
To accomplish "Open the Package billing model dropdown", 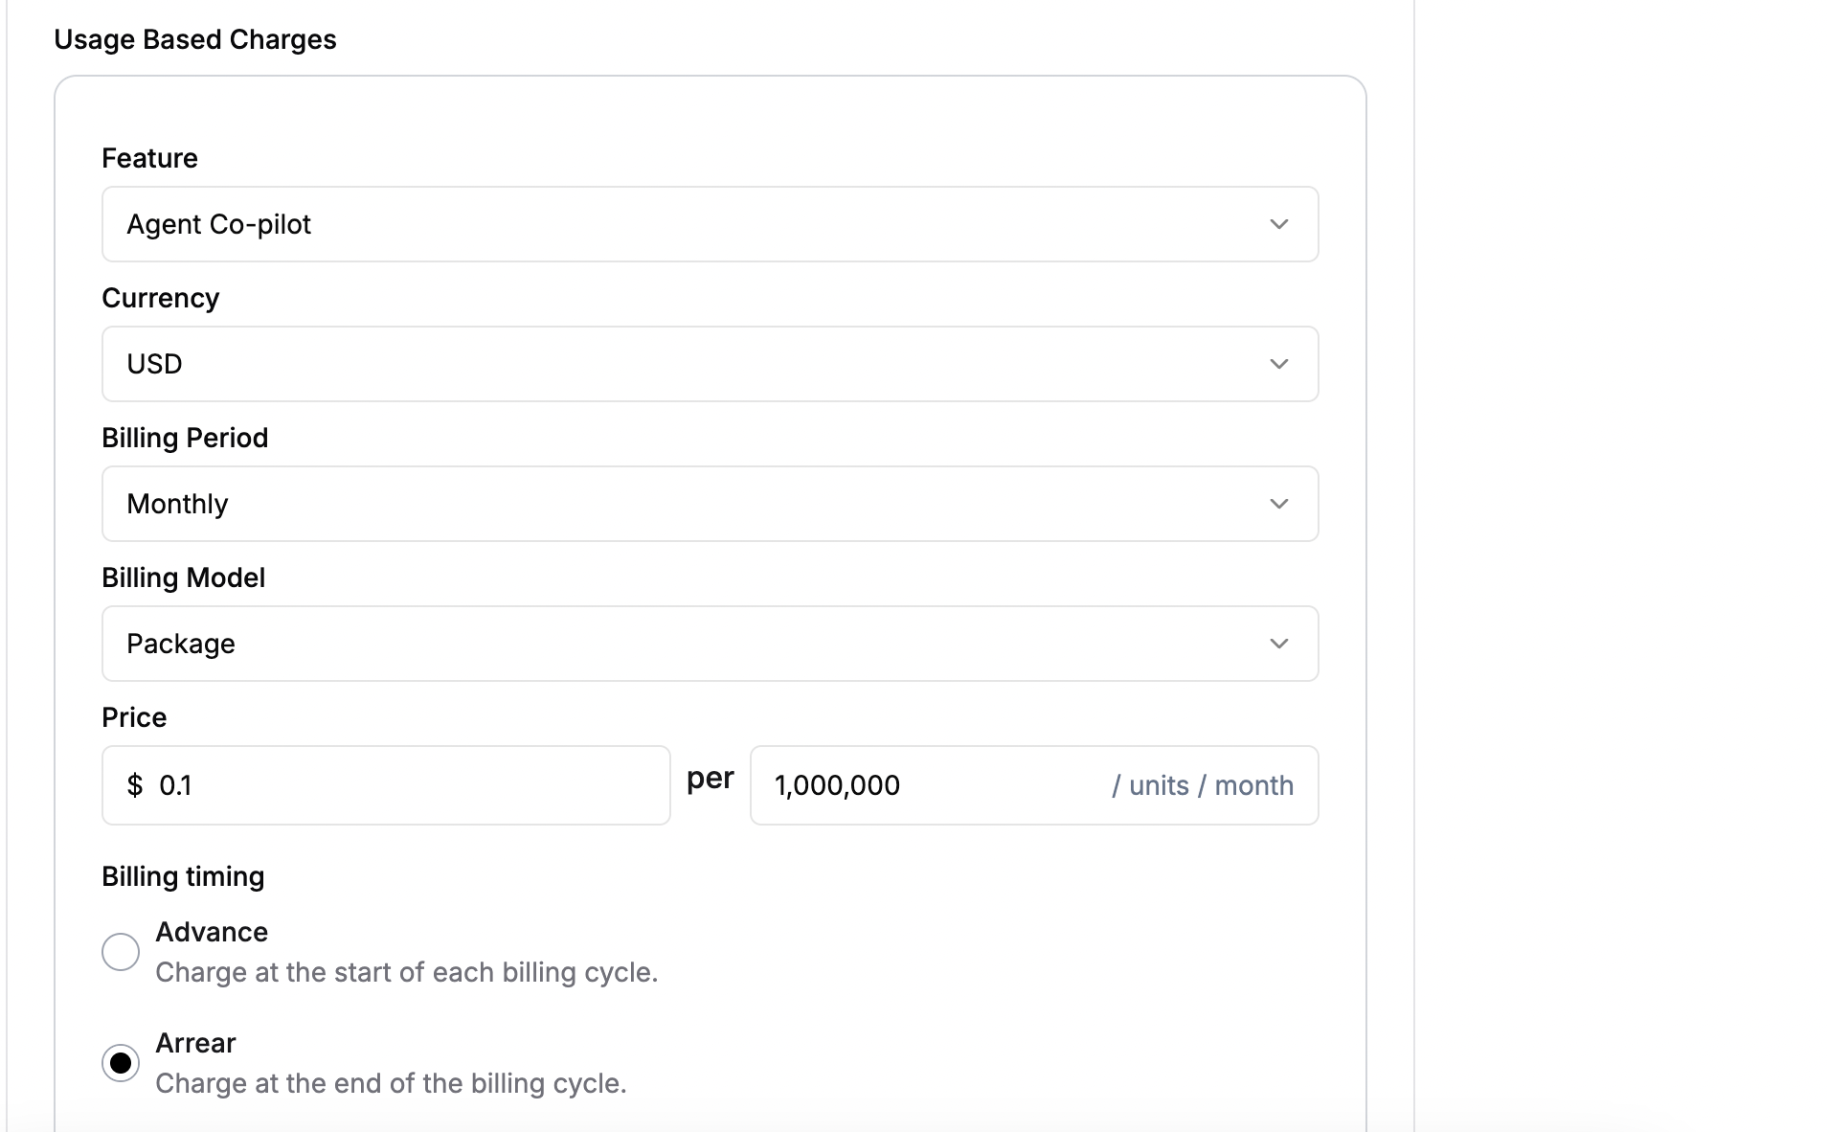I will [x=710, y=644].
